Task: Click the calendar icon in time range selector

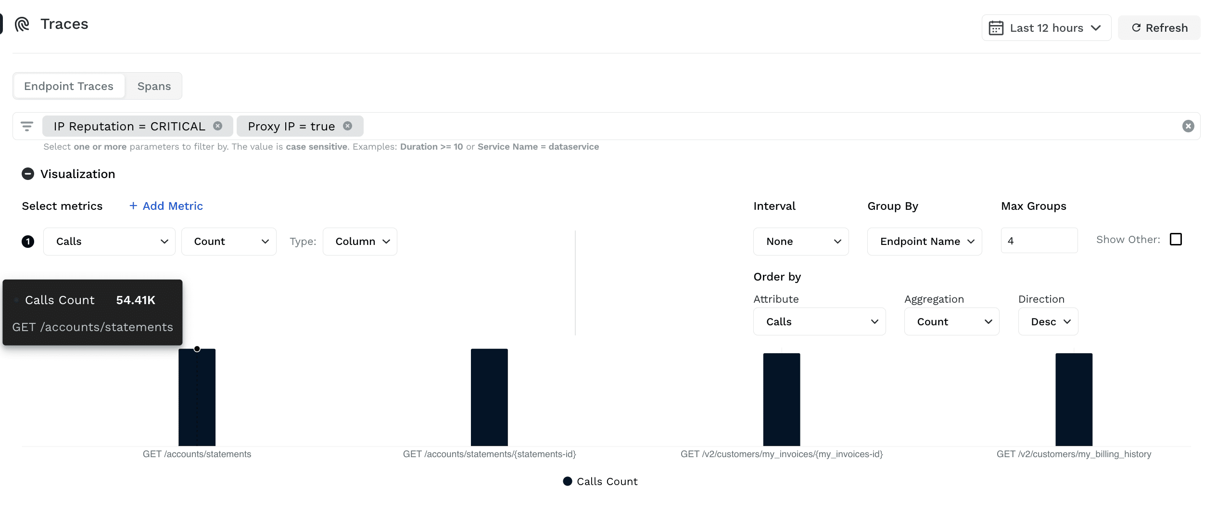Action: (x=995, y=28)
